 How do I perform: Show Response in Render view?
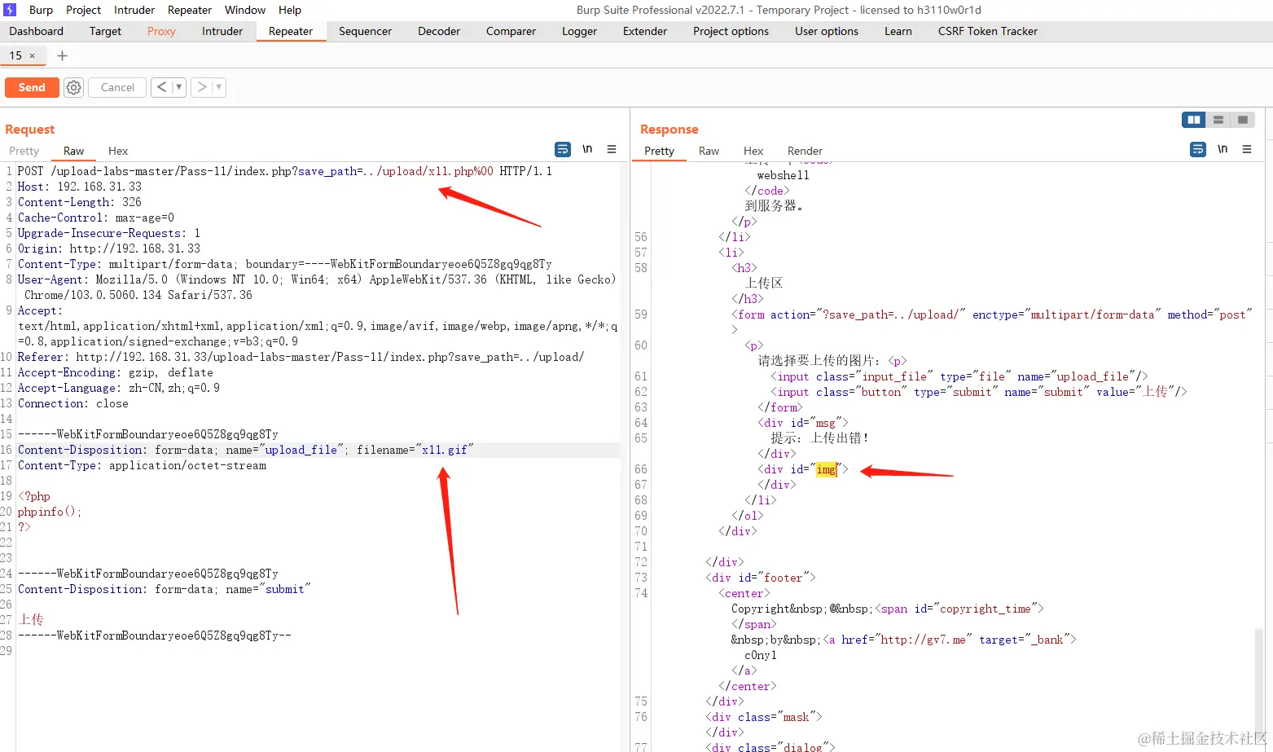pos(805,151)
